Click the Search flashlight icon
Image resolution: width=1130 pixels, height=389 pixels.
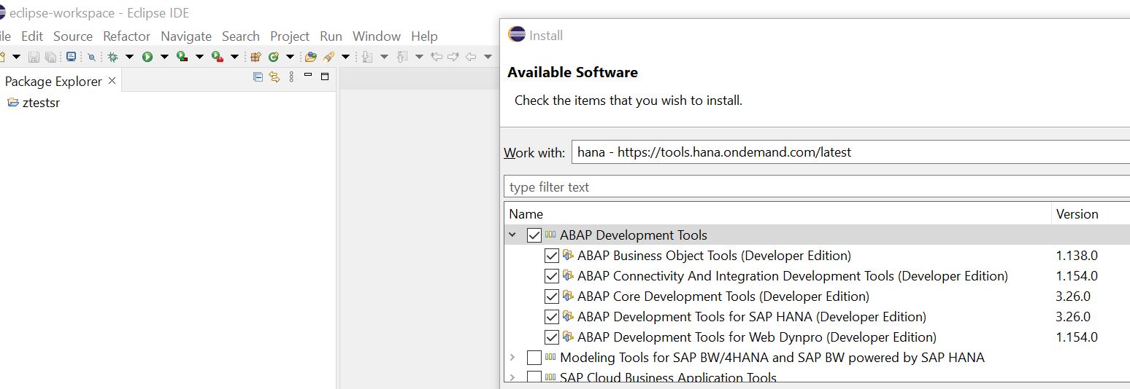click(x=328, y=57)
